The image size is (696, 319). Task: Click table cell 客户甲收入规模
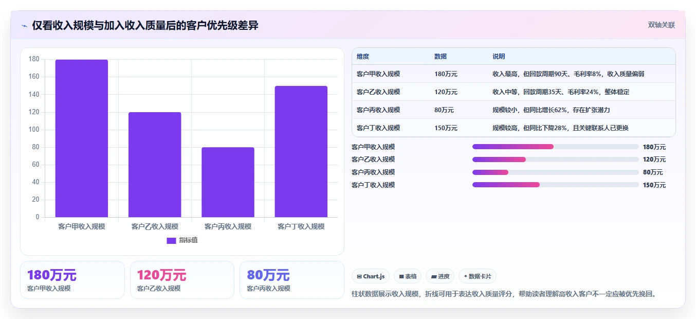[x=378, y=74]
